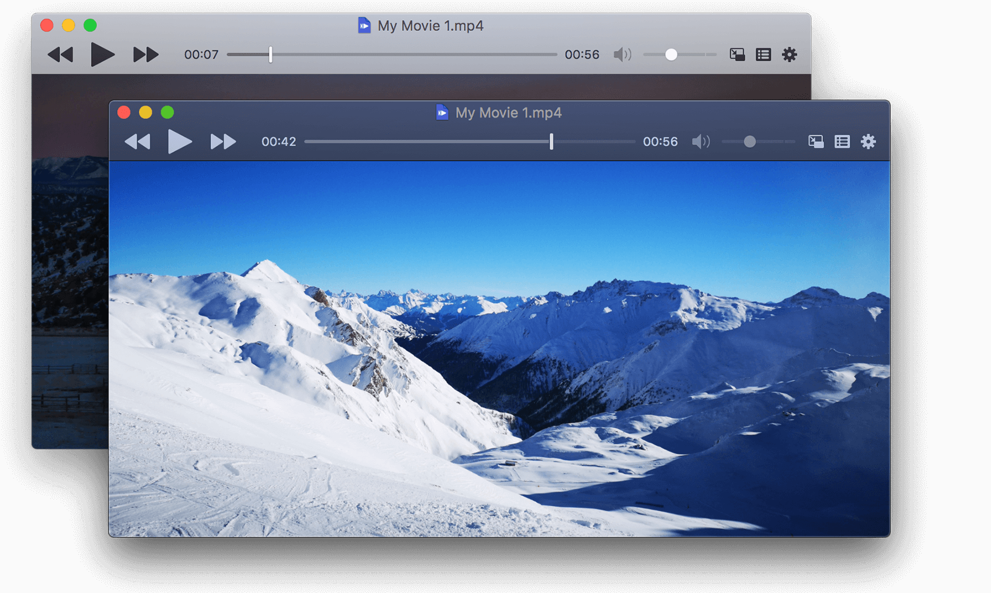This screenshot has height=593, width=991.
Task: Open the settings gear in the background window
Action: (x=789, y=54)
